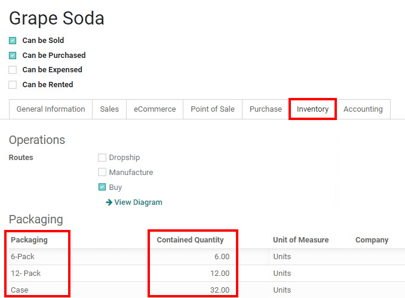Uncheck the Can be Purchased option
405x298 pixels.
click(13, 56)
